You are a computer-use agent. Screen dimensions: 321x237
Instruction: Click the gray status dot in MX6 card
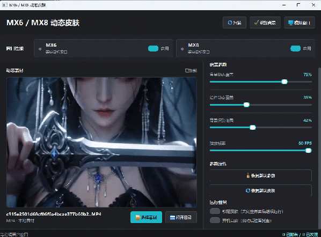point(40,49)
